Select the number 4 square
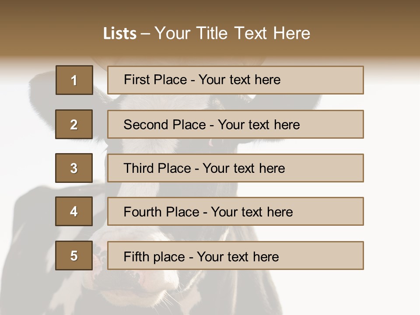This screenshot has height=315, width=420. tap(74, 211)
